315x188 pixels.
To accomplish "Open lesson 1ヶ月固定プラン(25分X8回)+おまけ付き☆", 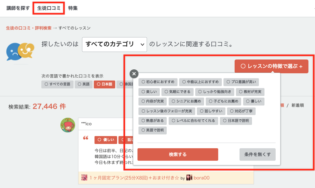I will [x=134, y=178].
